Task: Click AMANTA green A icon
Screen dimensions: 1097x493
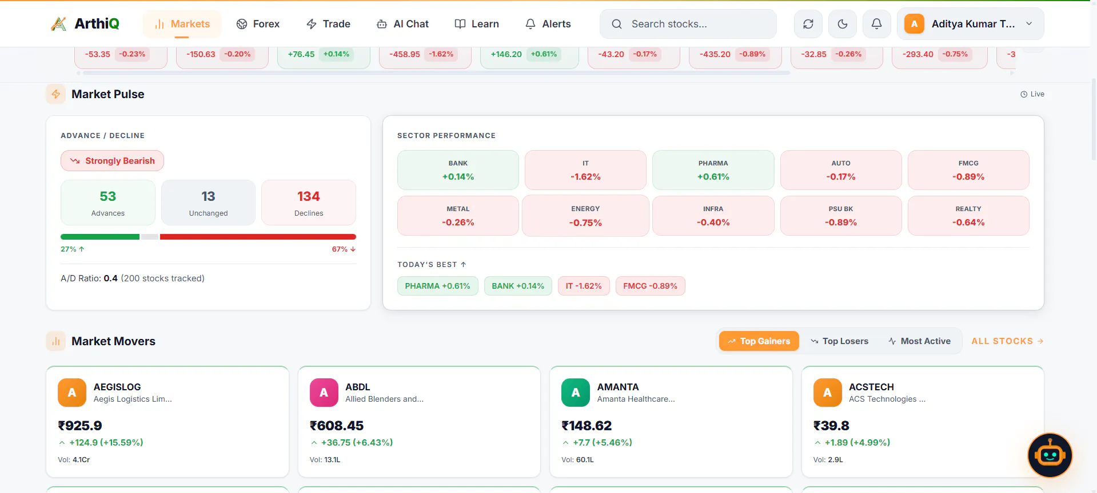Action: pos(576,393)
